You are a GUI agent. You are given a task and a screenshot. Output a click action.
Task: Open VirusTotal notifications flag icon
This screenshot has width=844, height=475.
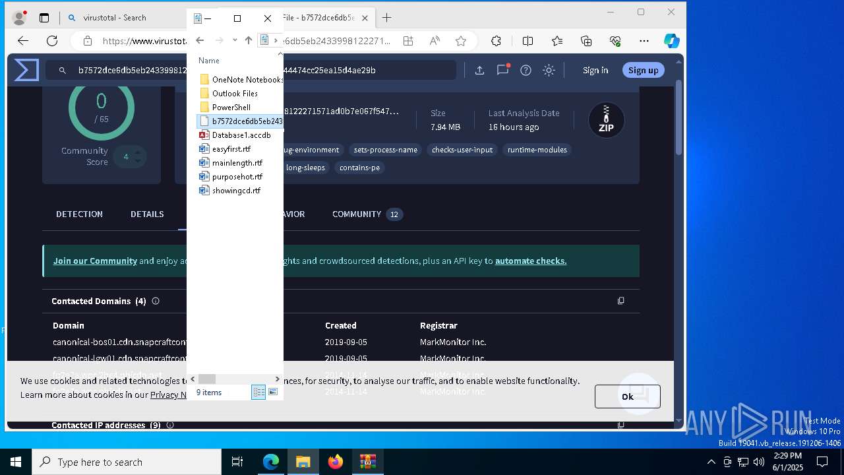(502, 70)
